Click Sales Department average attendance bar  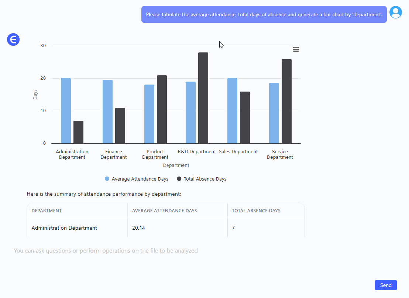(232, 111)
